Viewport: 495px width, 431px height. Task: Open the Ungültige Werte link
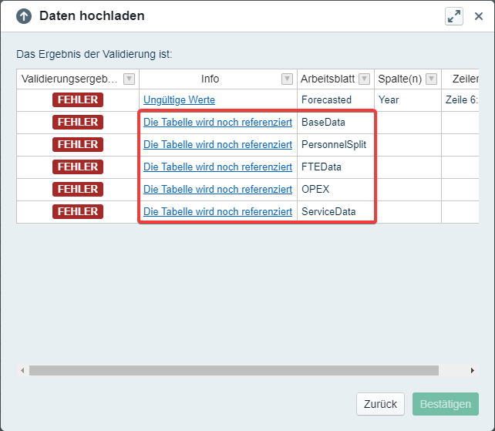(179, 100)
